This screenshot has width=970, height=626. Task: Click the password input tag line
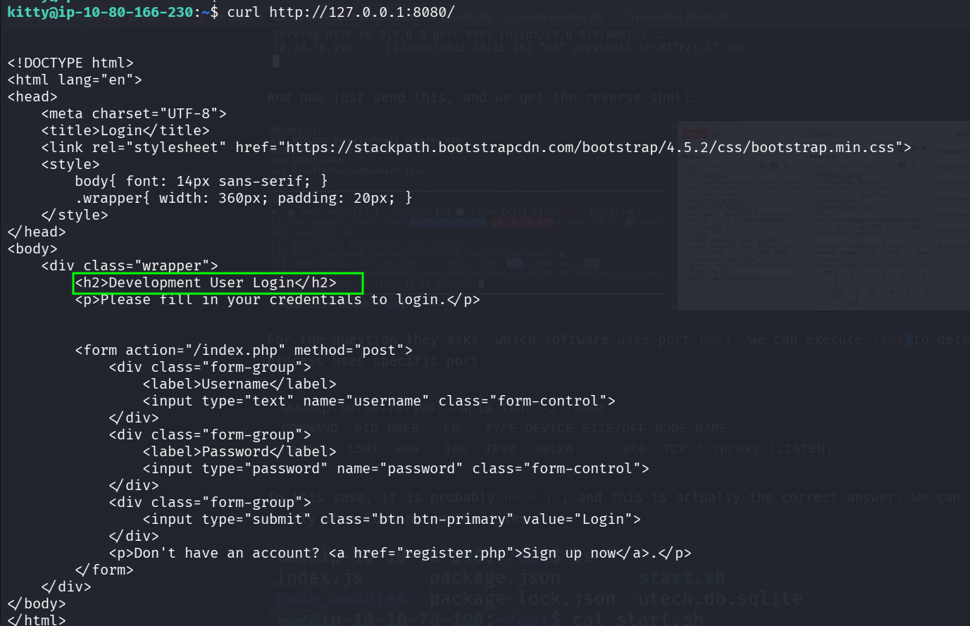pyautogui.click(x=395, y=468)
